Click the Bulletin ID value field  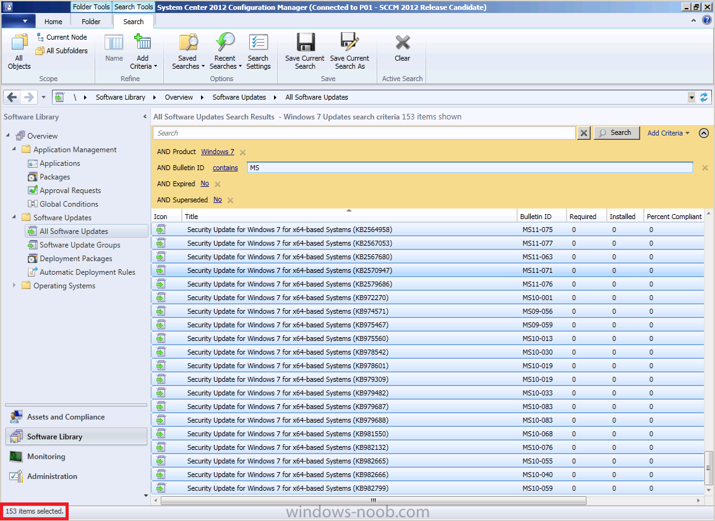coord(469,168)
